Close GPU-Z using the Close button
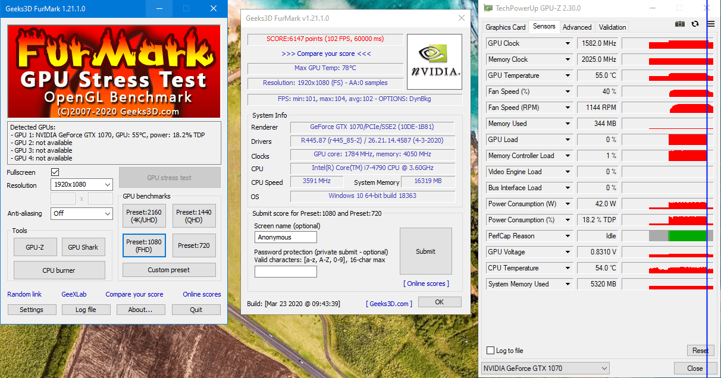721x378 pixels. [x=694, y=368]
